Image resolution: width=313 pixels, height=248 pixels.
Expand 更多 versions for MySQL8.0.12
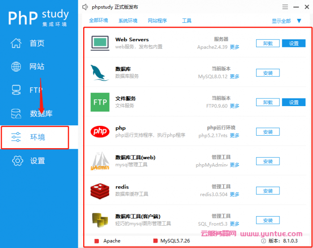(234, 77)
